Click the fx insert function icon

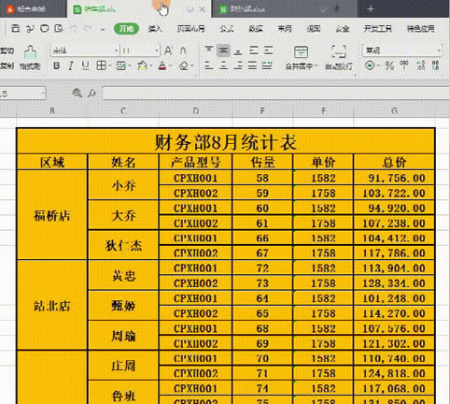point(91,93)
